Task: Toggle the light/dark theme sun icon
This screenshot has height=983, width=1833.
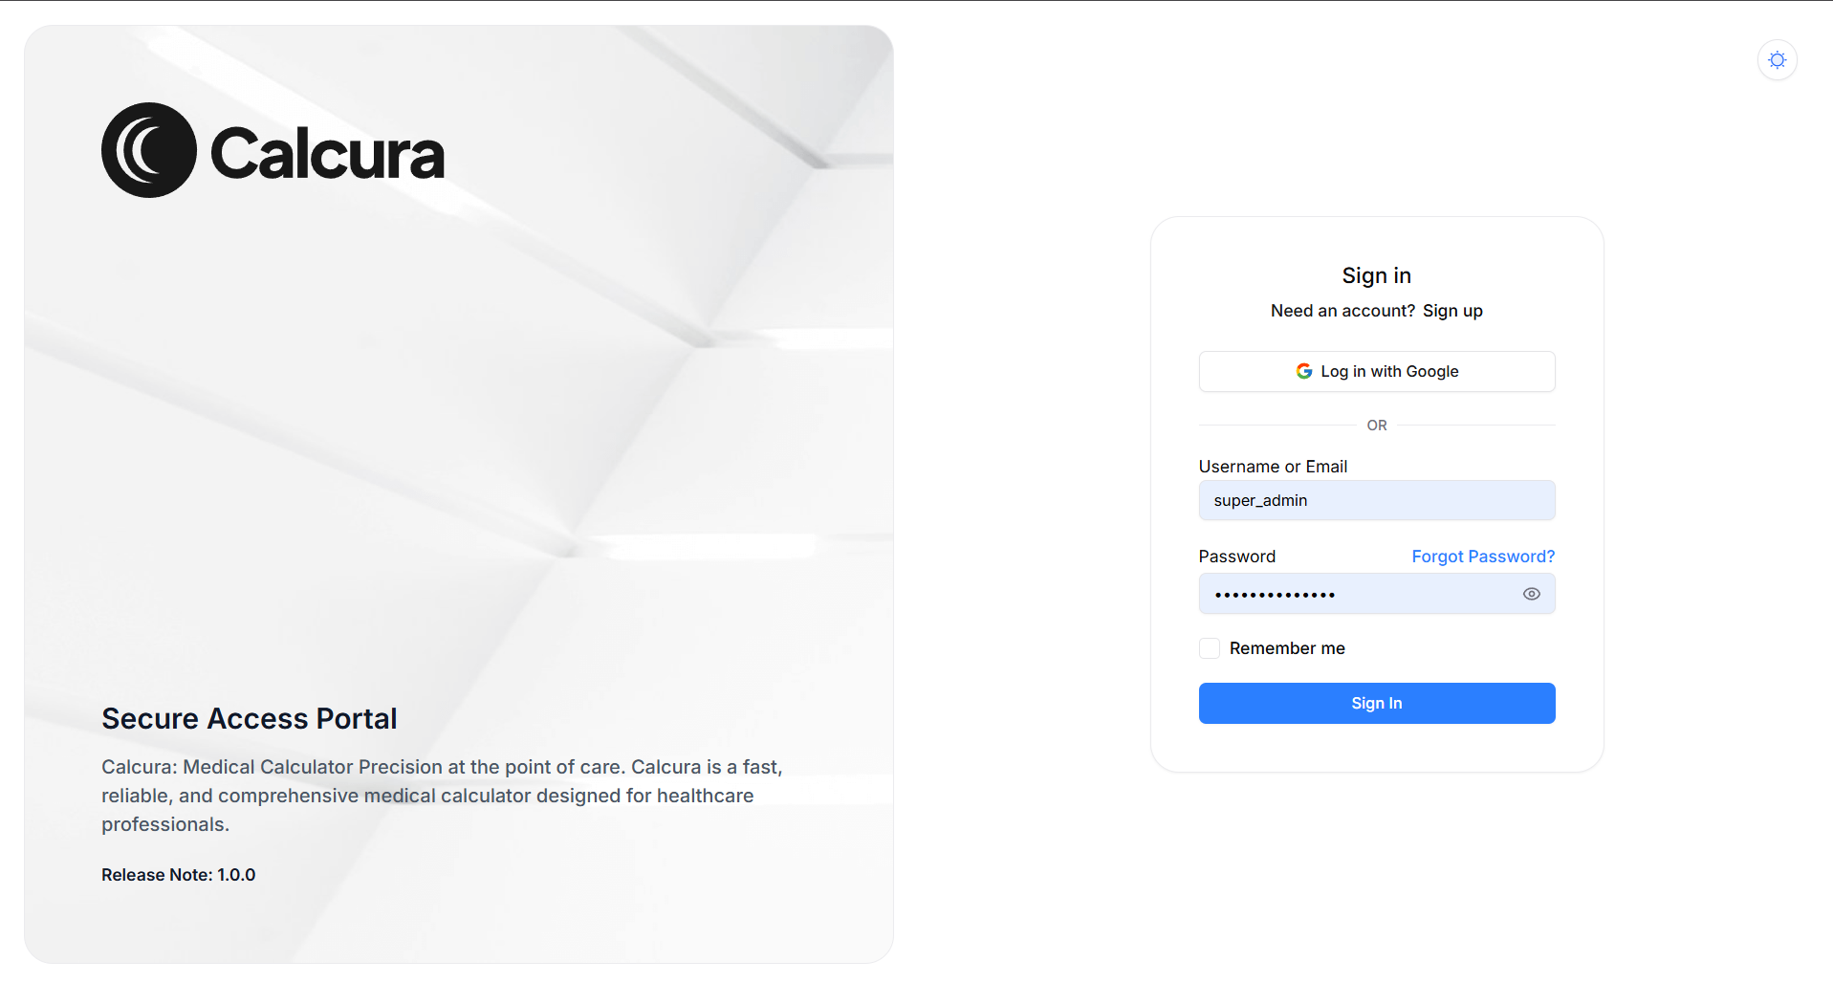Action: (1777, 60)
